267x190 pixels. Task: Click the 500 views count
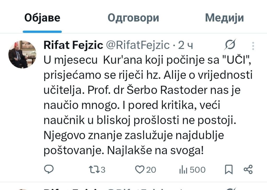coord(197,170)
